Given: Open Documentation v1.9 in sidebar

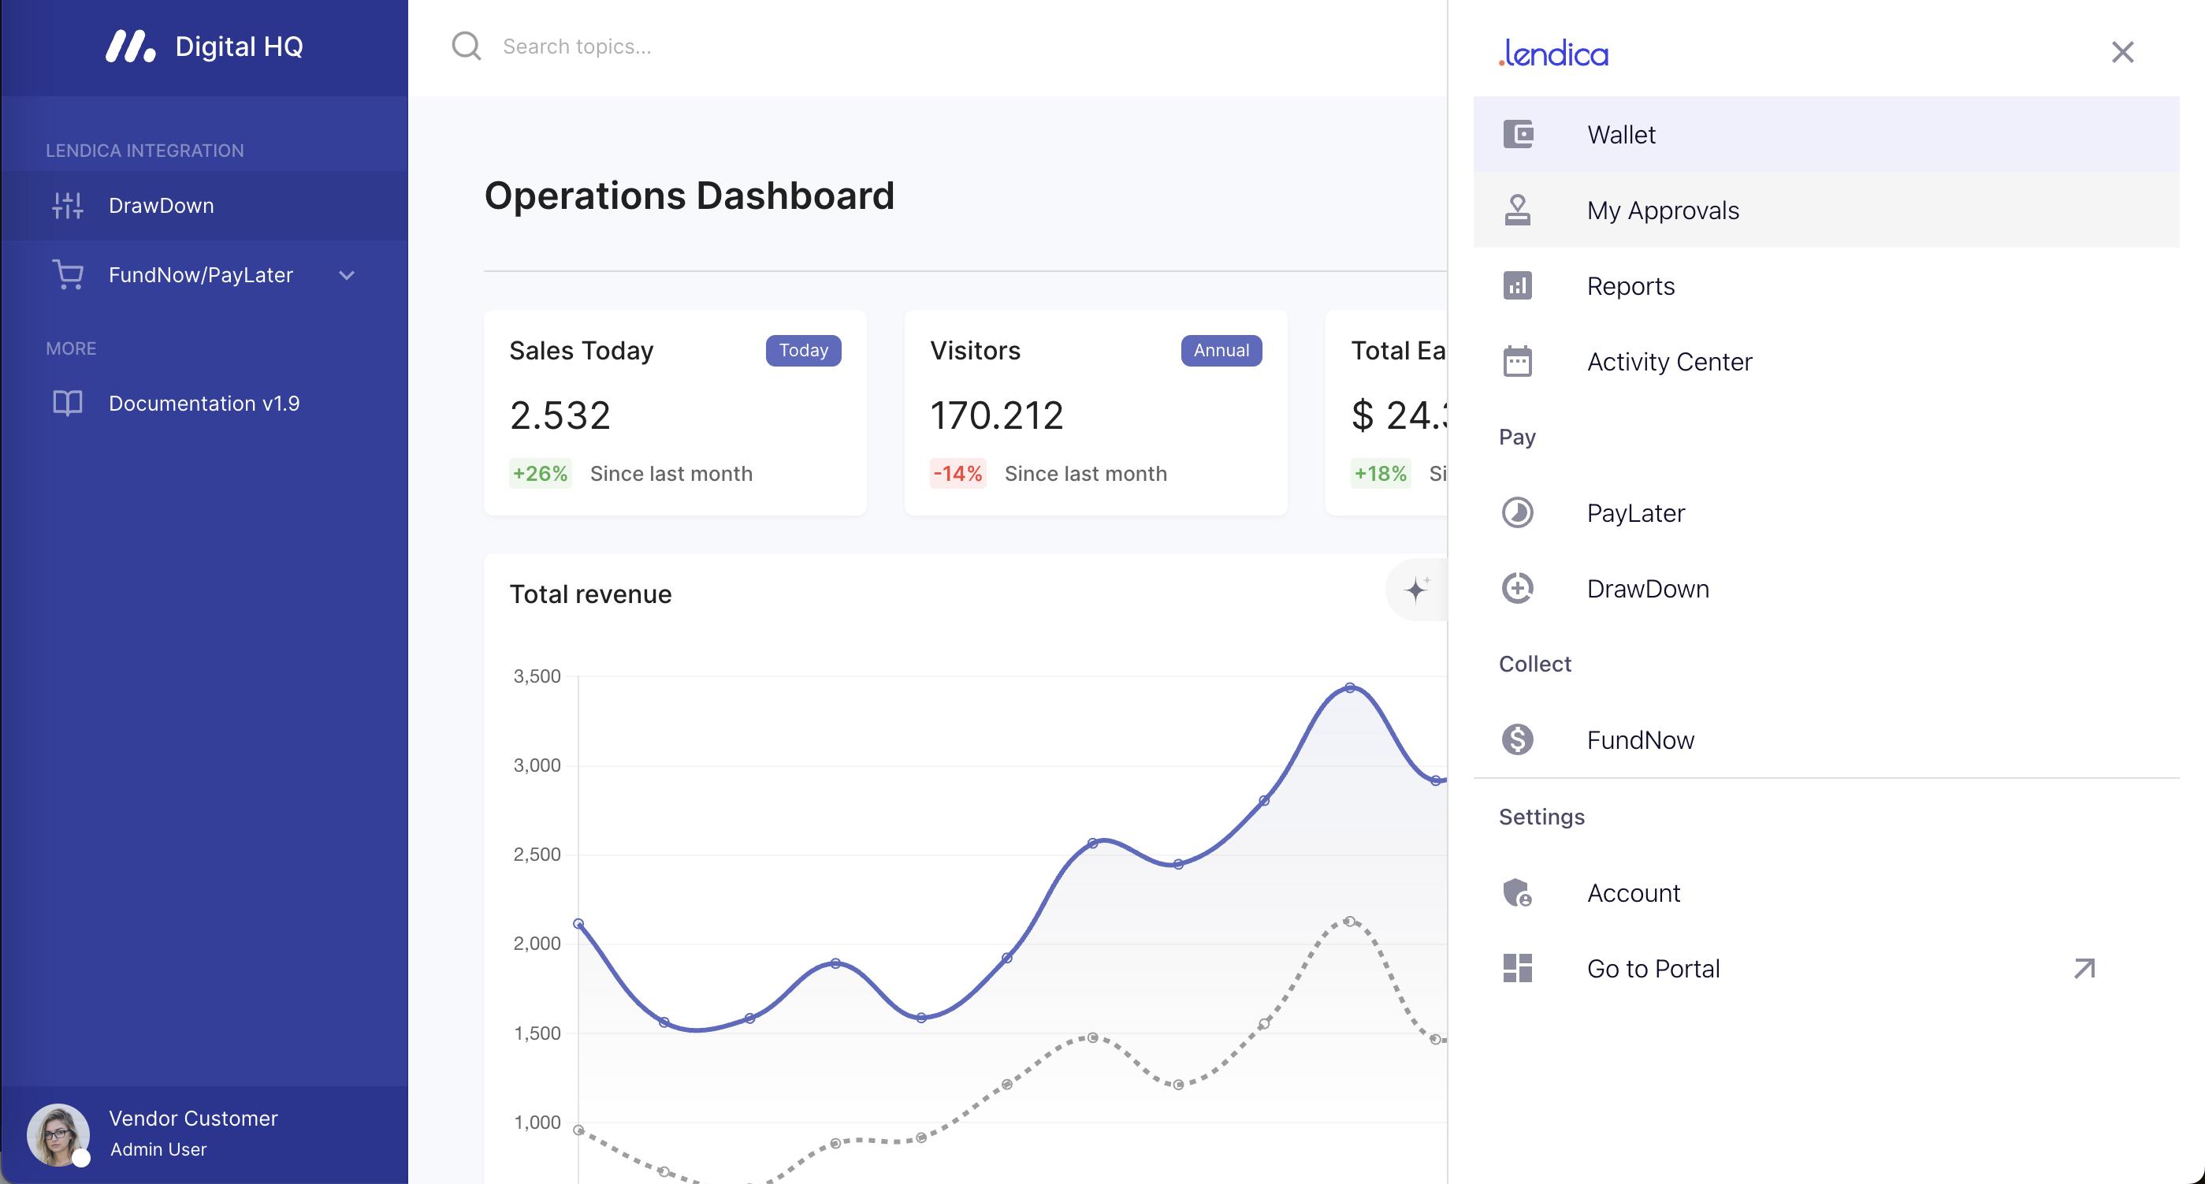Looking at the screenshot, I should 204,404.
